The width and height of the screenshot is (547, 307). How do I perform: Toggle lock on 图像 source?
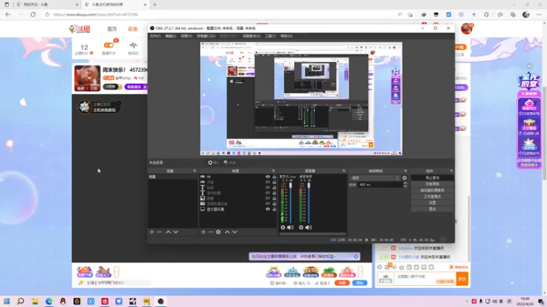point(274,199)
